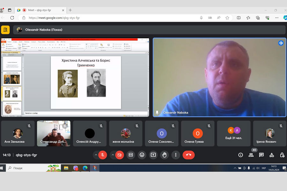Image resolution: width=287 pixels, height=191 pixels.
Task: Open Read aloud in address bar
Action: pos(218,18)
